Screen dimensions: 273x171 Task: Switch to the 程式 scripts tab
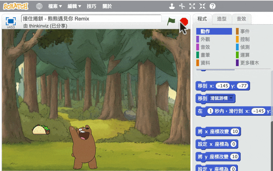pos(202,19)
